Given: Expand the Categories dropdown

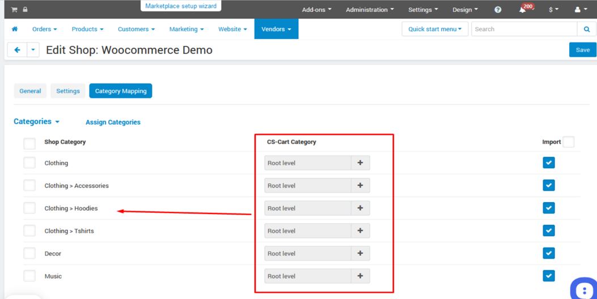Looking at the screenshot, I should [x=37, y=122].
